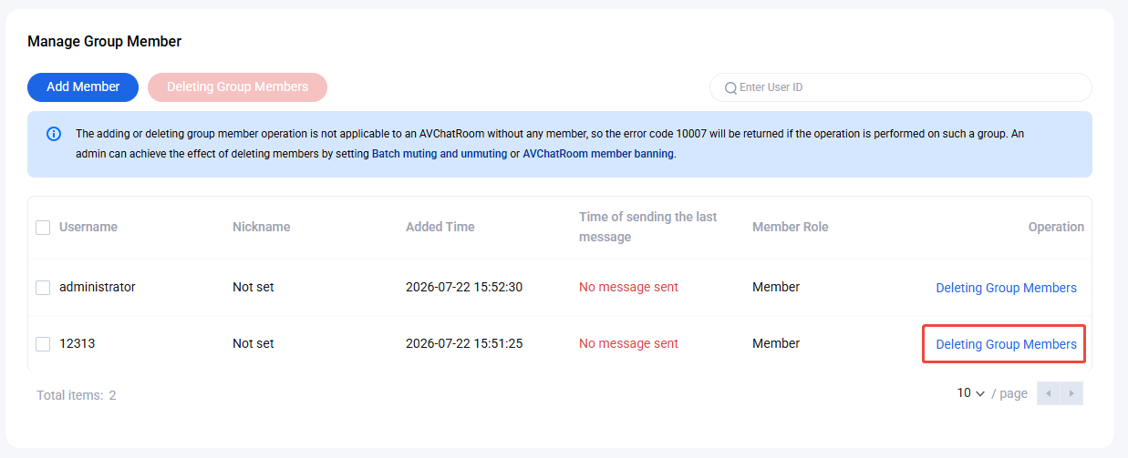Click the info icon in blue notice
Viewport: 1128px width, 458px height.
click(x=54, y=135)
